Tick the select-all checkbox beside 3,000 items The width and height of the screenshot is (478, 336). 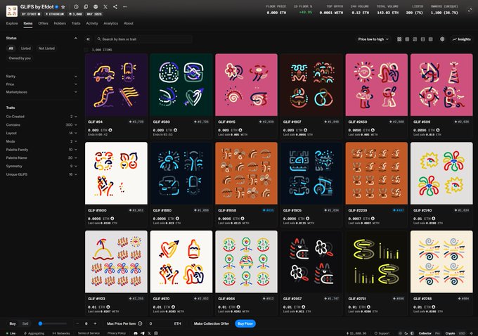pyautogui.click(x=86, y=49)
